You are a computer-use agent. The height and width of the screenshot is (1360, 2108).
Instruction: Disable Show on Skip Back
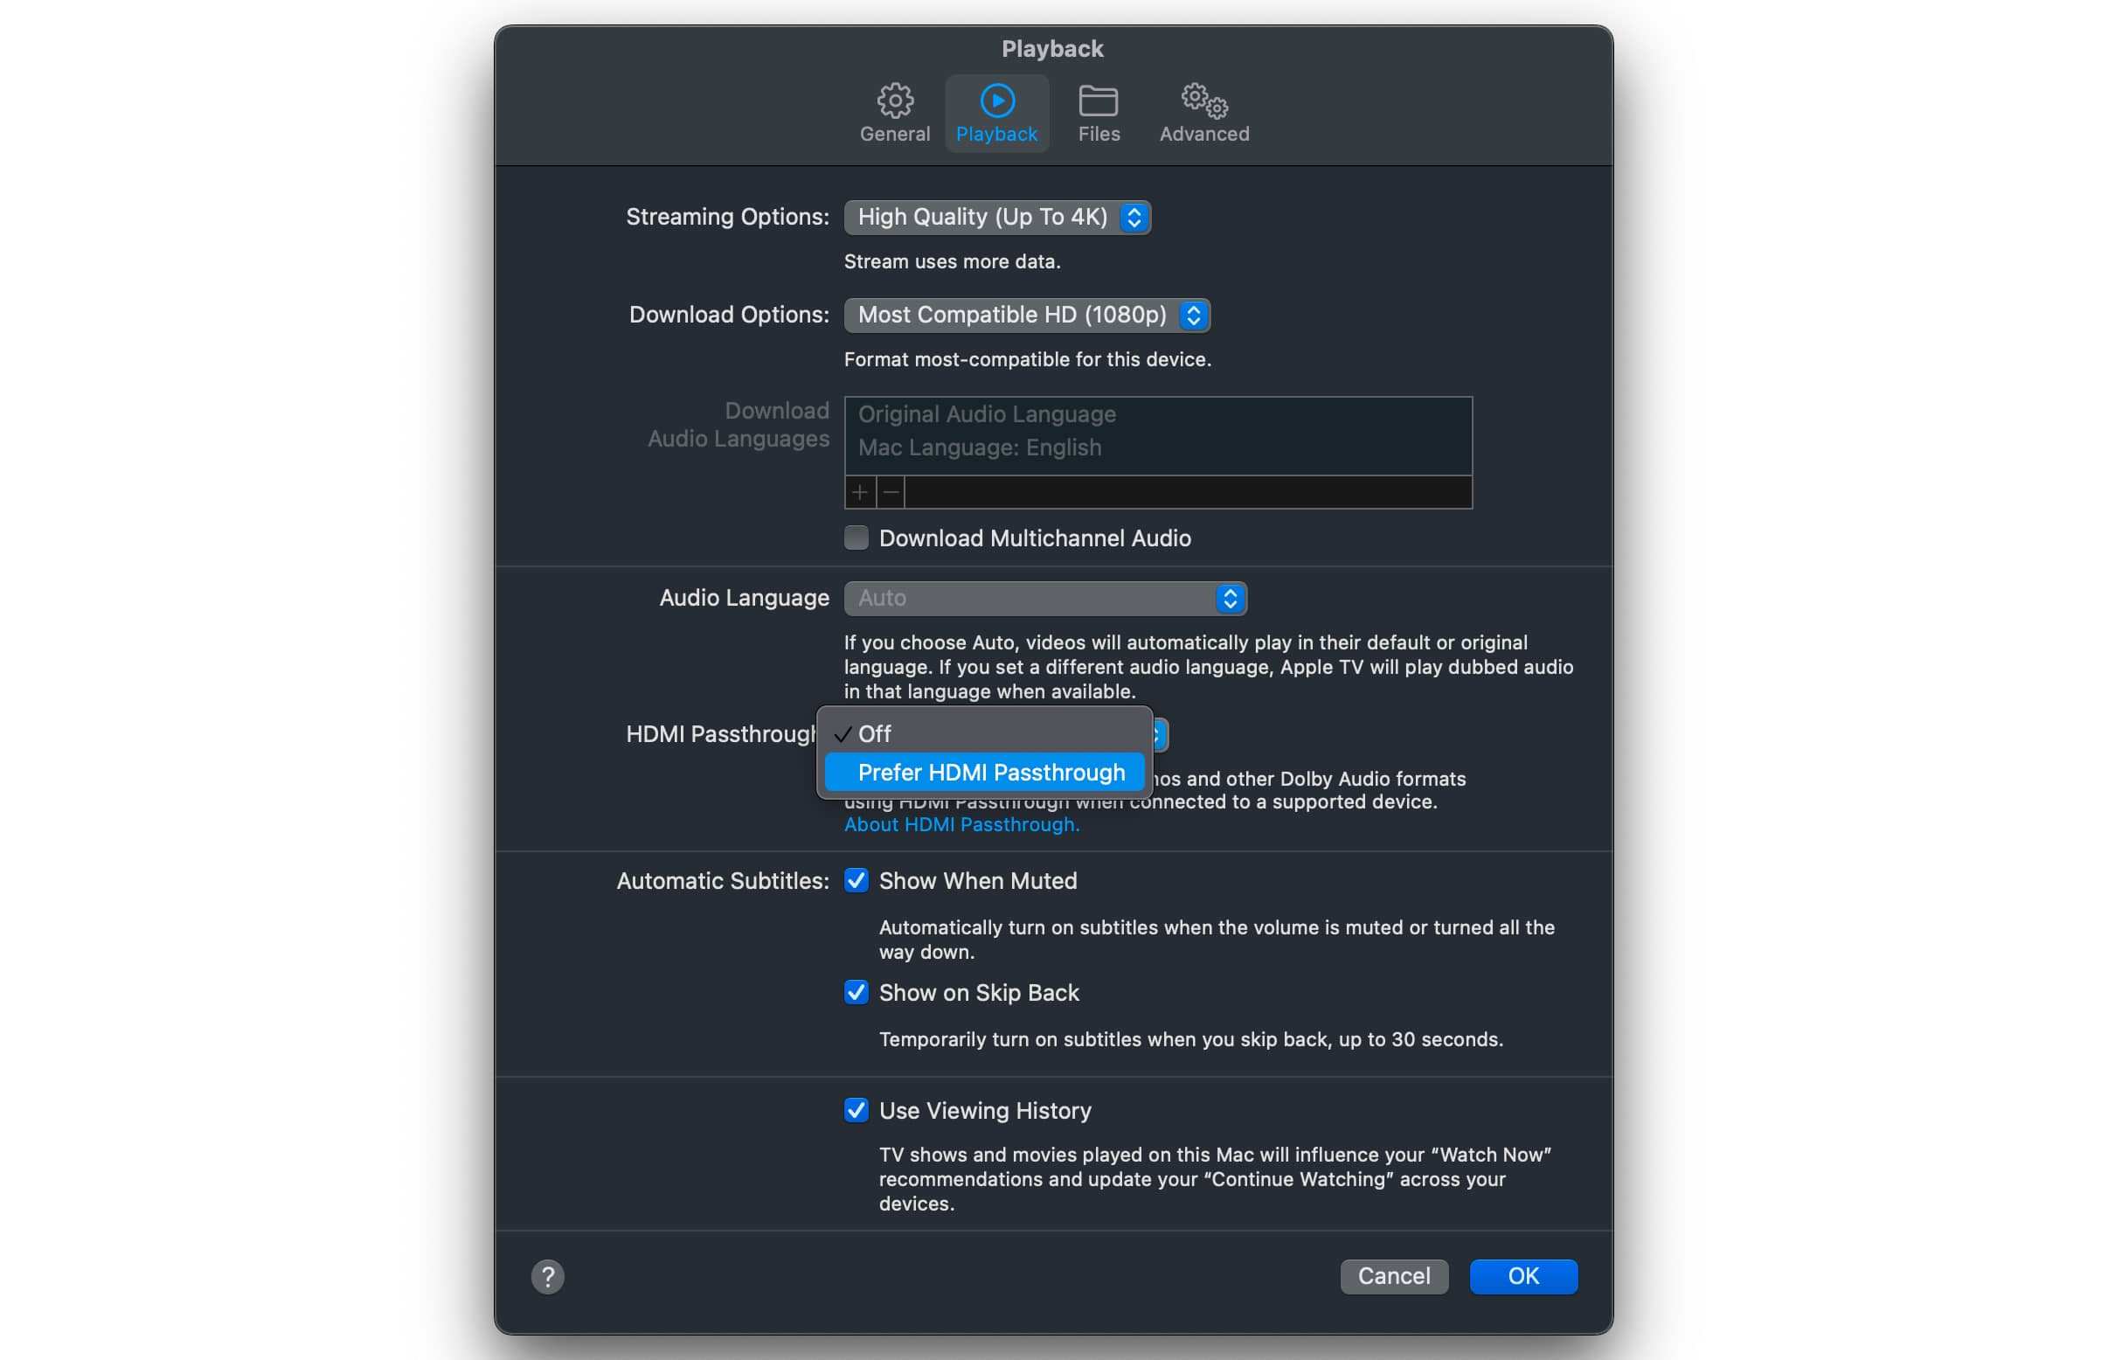[x=856, y=993]
